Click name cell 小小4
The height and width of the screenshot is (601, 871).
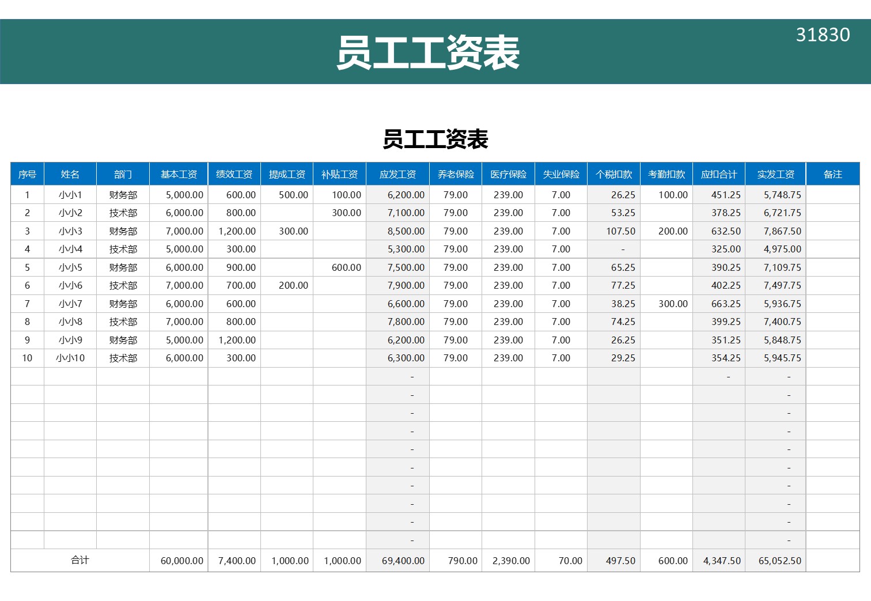(x=70, y=249)
